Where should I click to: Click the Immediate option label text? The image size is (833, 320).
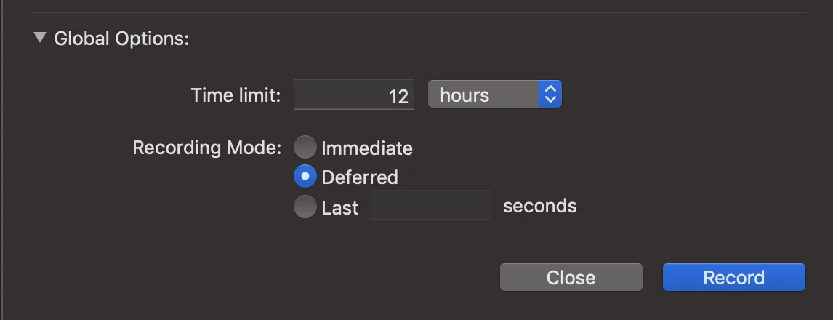(366, 148)
